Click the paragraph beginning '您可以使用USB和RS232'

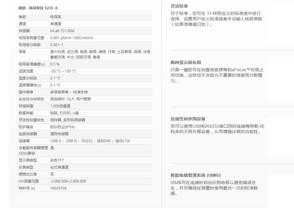click(x=217, y=129)
